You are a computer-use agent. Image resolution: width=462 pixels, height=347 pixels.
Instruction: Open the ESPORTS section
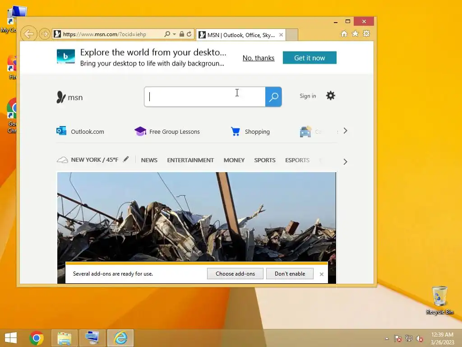click(x=297, y=160)
